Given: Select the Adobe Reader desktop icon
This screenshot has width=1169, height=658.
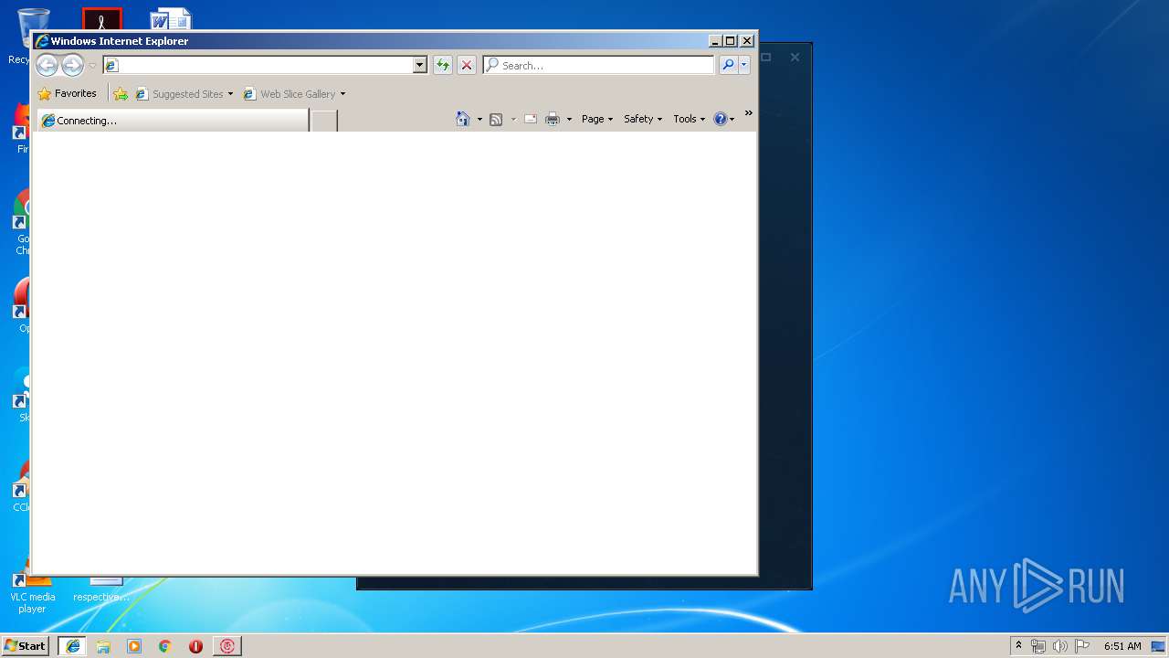Looking at the screenshot, I should click(x=101, y=19).
